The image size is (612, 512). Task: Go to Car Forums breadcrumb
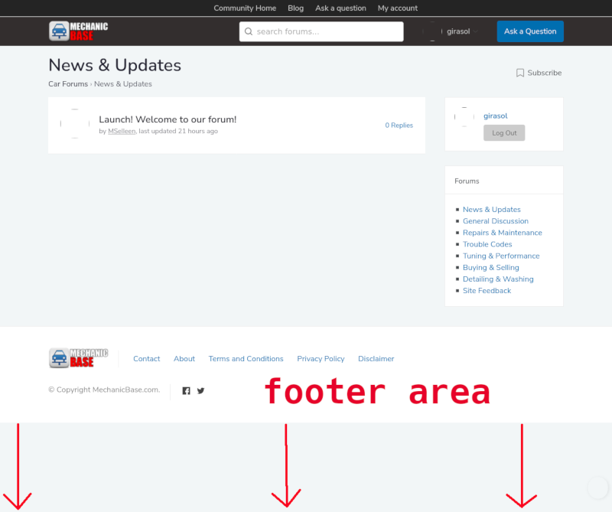(68, 84)
